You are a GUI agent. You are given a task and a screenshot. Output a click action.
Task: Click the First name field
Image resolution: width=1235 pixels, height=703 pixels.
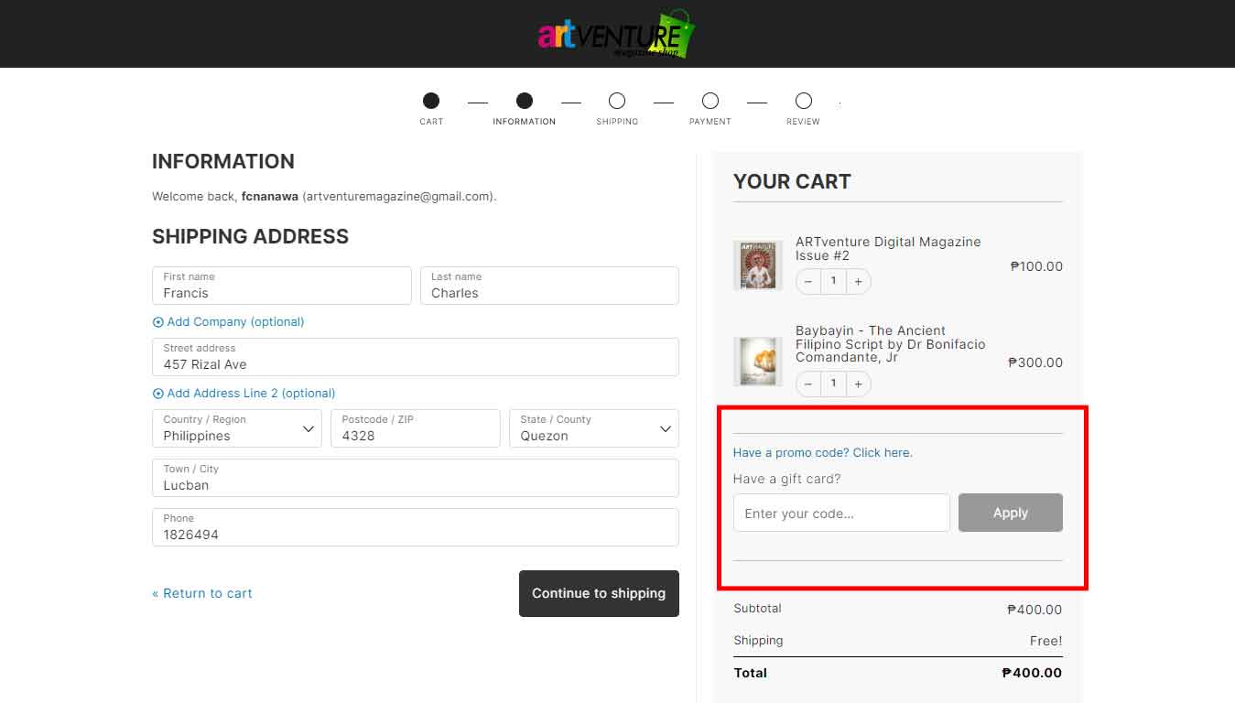282,286
